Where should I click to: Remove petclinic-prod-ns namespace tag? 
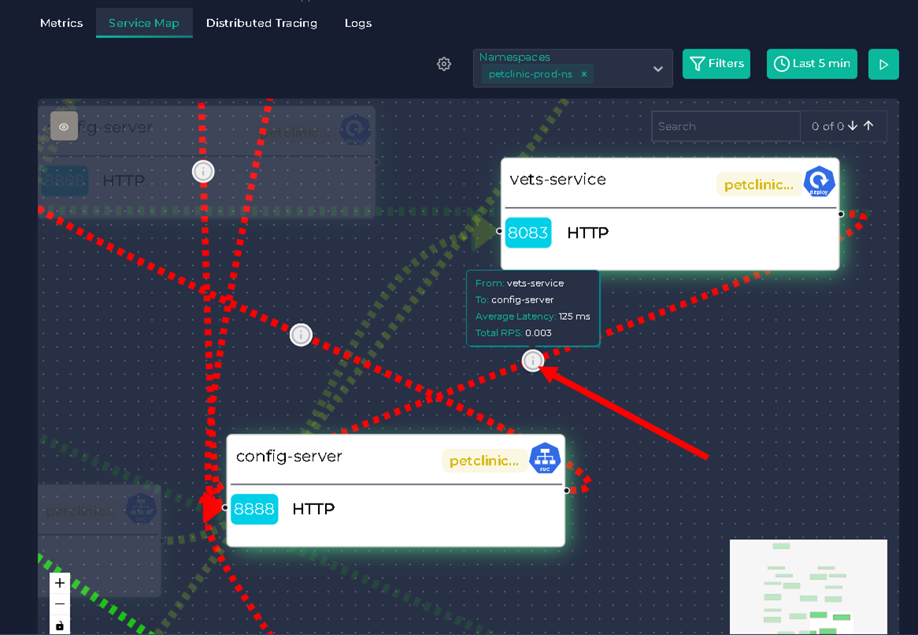click(584, 75)
